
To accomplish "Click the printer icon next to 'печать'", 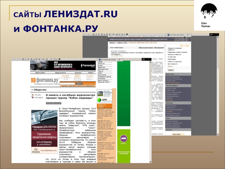I will [33, 95].
